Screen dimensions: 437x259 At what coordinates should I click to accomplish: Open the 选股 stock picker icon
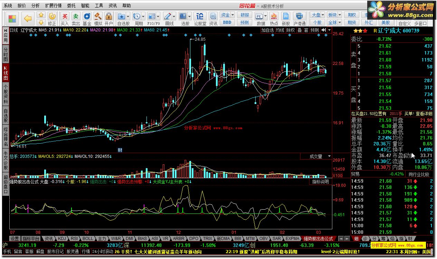click(x=183, y=16)
